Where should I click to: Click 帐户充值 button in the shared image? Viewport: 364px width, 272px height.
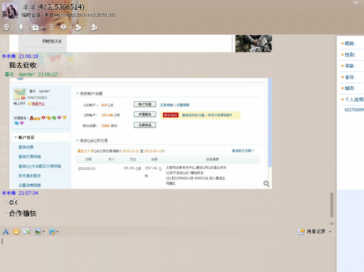coord(145,104)
